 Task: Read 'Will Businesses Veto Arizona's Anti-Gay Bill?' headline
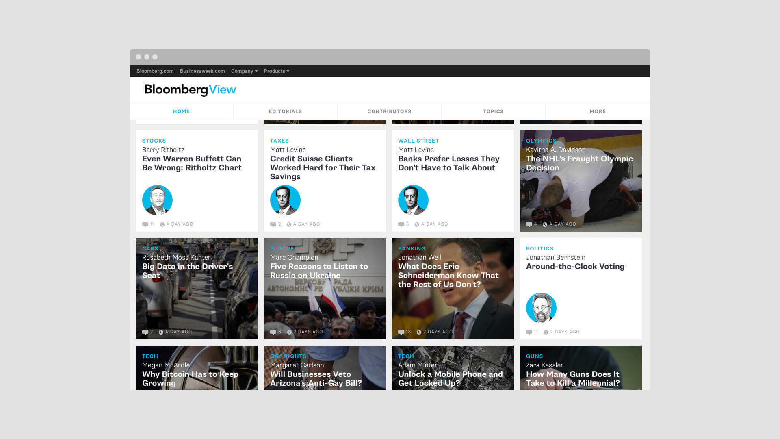pos(316,379)
